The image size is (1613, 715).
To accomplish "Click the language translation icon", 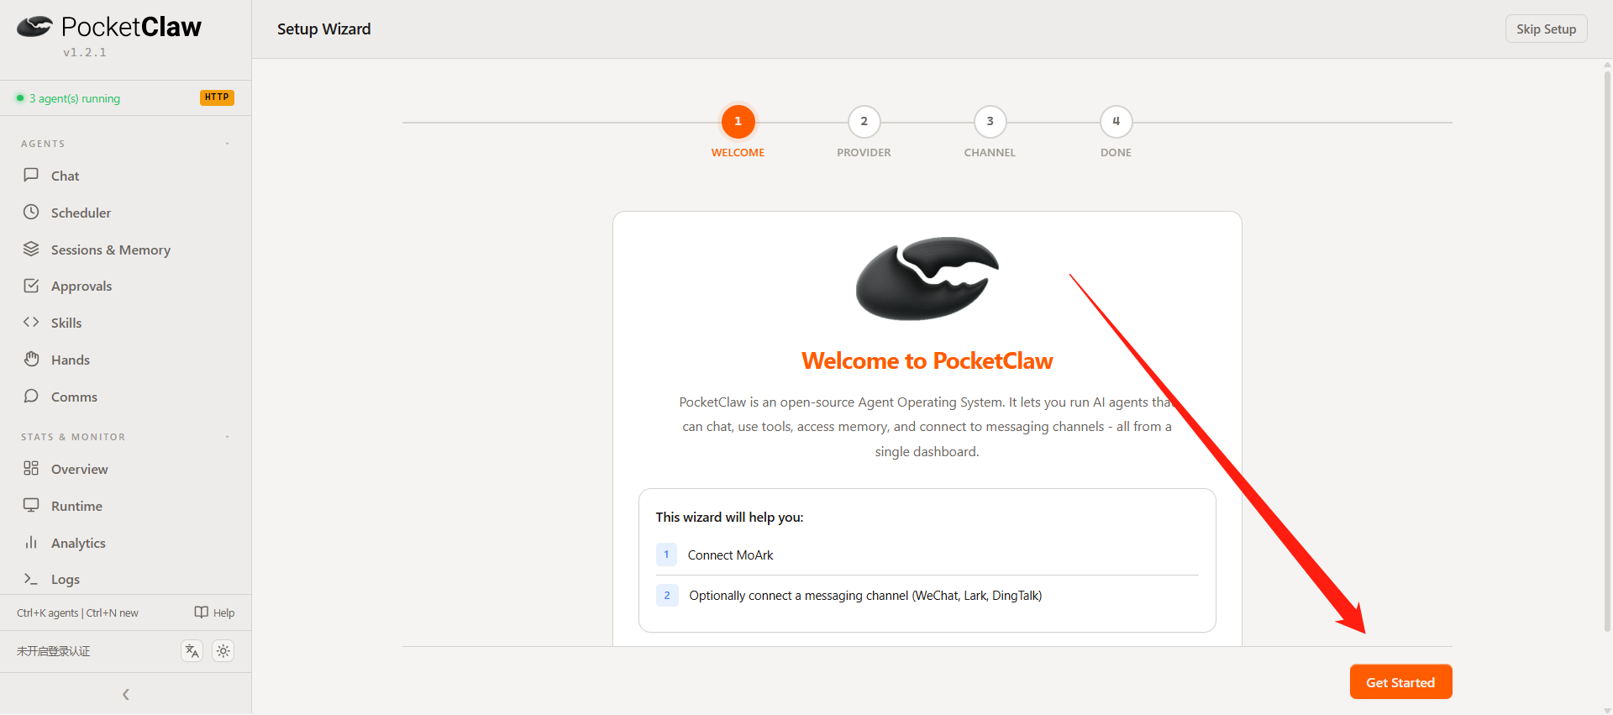I will [x=192, y=651].
